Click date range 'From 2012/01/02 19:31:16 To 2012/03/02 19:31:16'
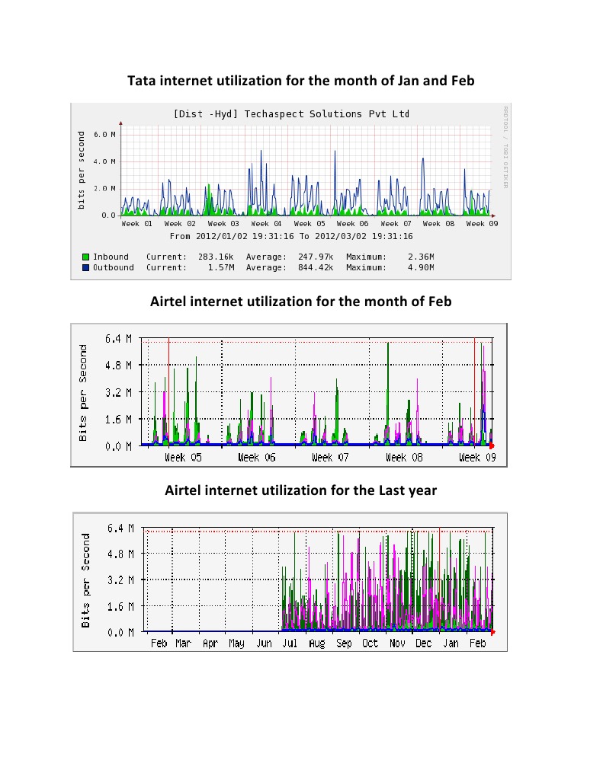603x779 pixels. [291, 236]
